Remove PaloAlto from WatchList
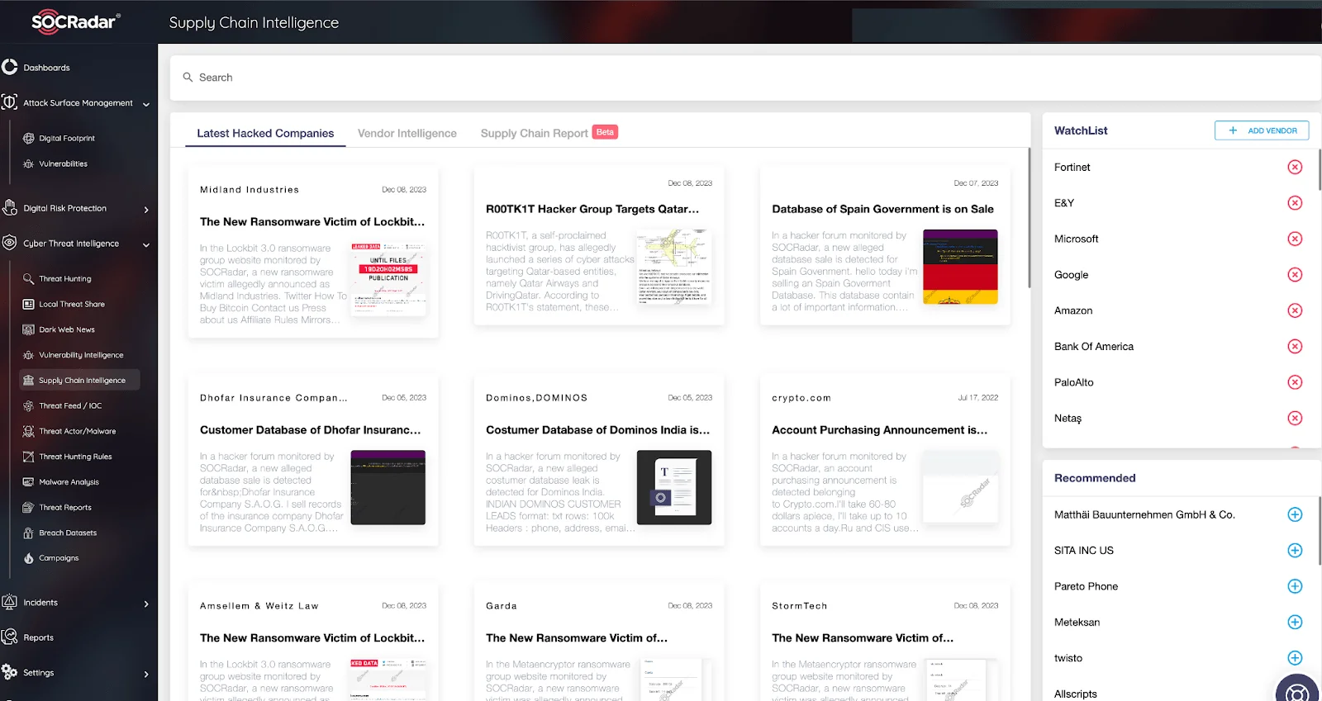The height and width of the screenshot is (701, 1322). tap(1295, 382)
